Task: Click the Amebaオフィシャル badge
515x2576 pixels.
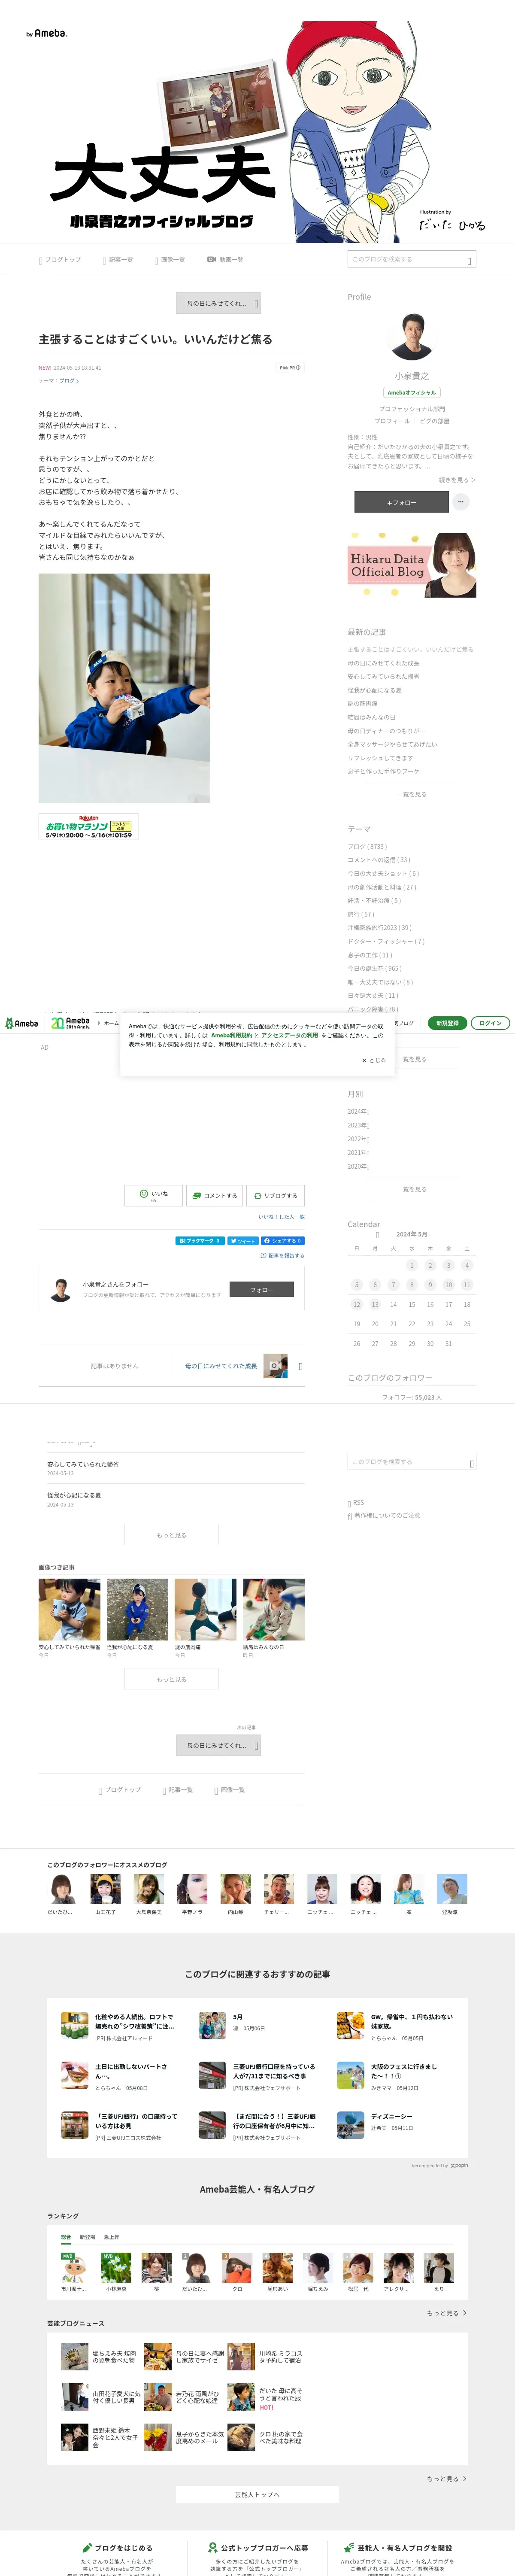Action: 411,392
